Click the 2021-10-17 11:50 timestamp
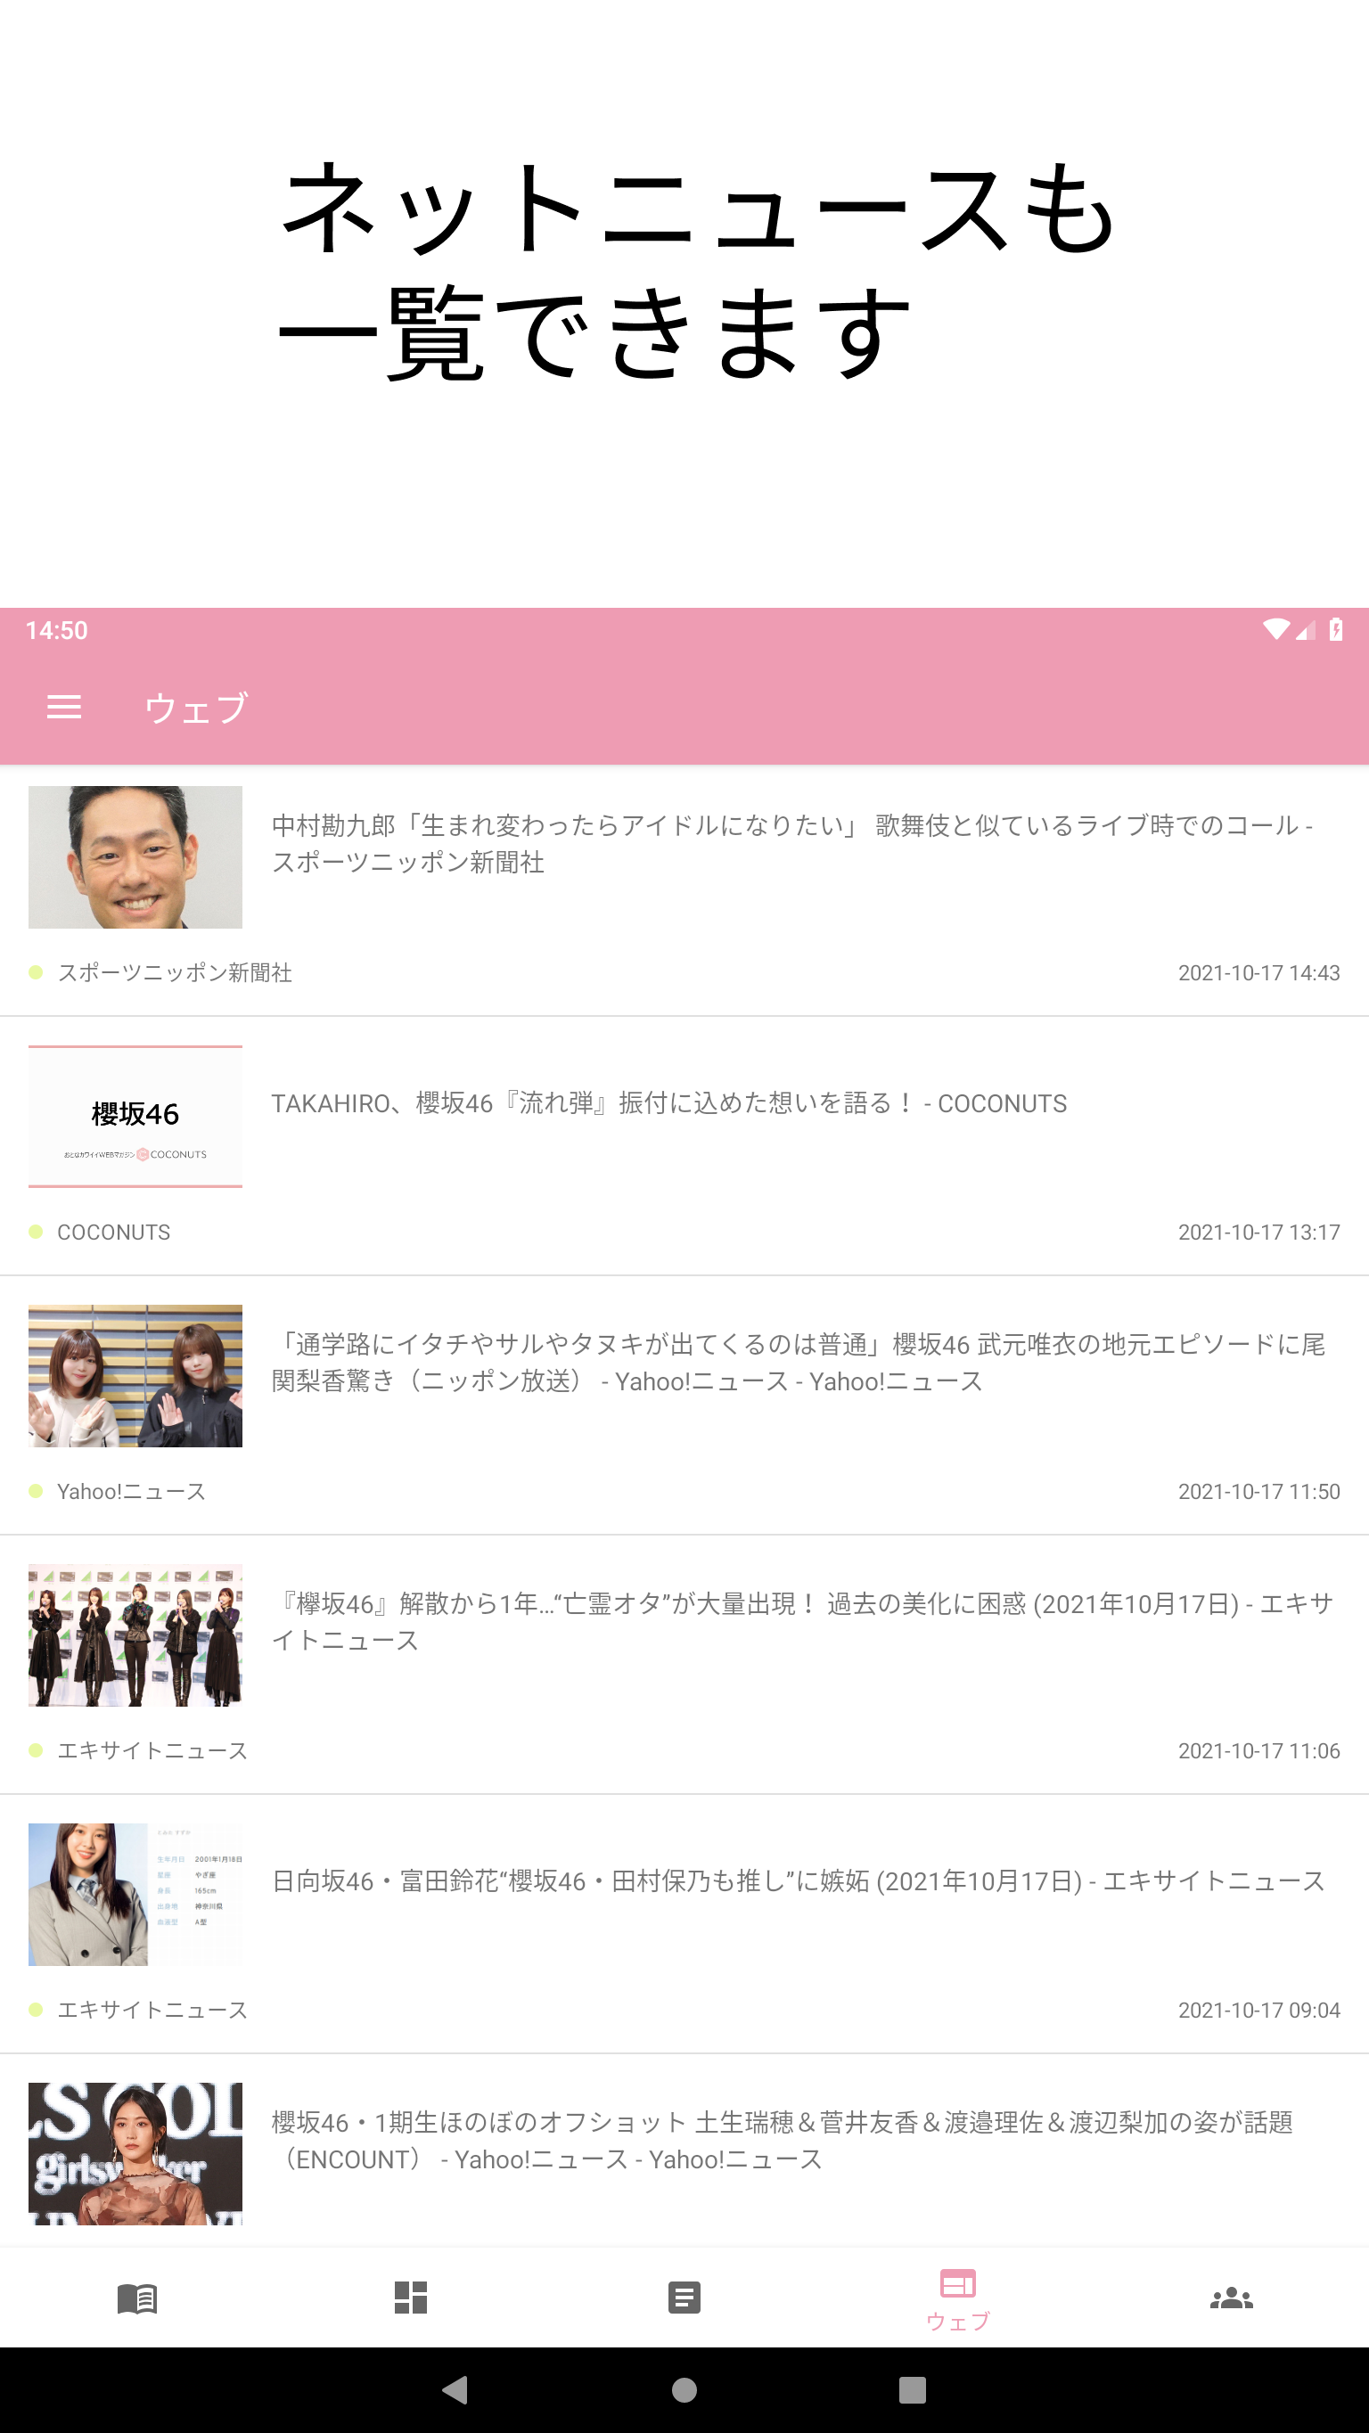 click(x=1258, y=1491)
